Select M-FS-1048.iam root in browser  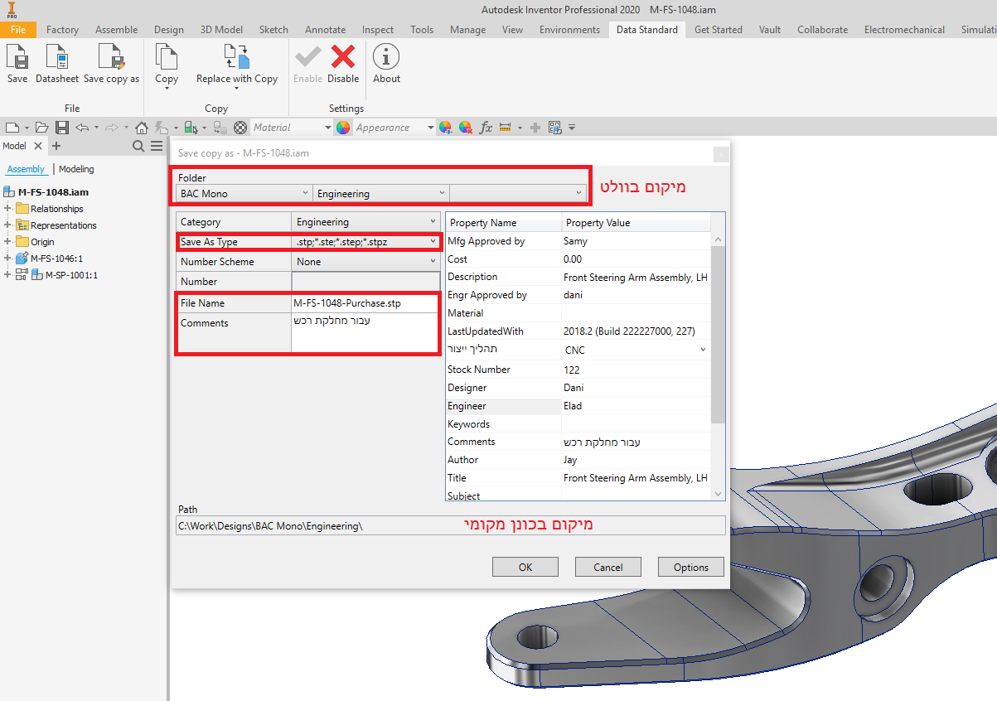[x=53, y=192]
